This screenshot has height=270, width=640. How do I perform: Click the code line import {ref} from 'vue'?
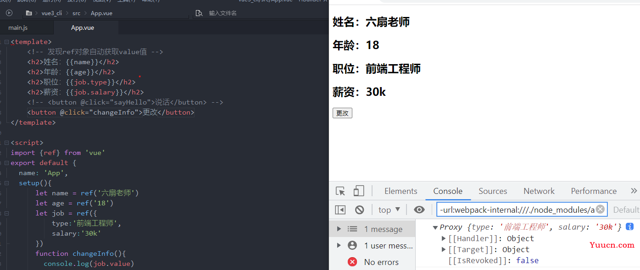(x=58, y=153)
